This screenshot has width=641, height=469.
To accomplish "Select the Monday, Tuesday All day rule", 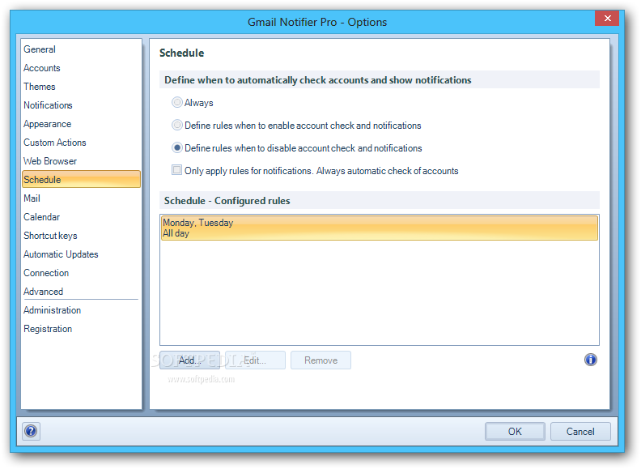I will point(380,228).
